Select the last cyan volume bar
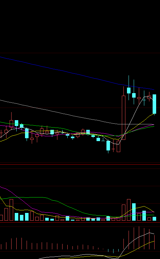 coord(154,219)
